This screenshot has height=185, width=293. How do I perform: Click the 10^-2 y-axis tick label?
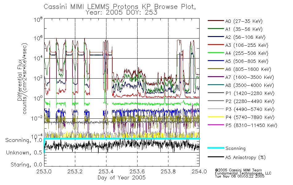(x=37, y=118)
